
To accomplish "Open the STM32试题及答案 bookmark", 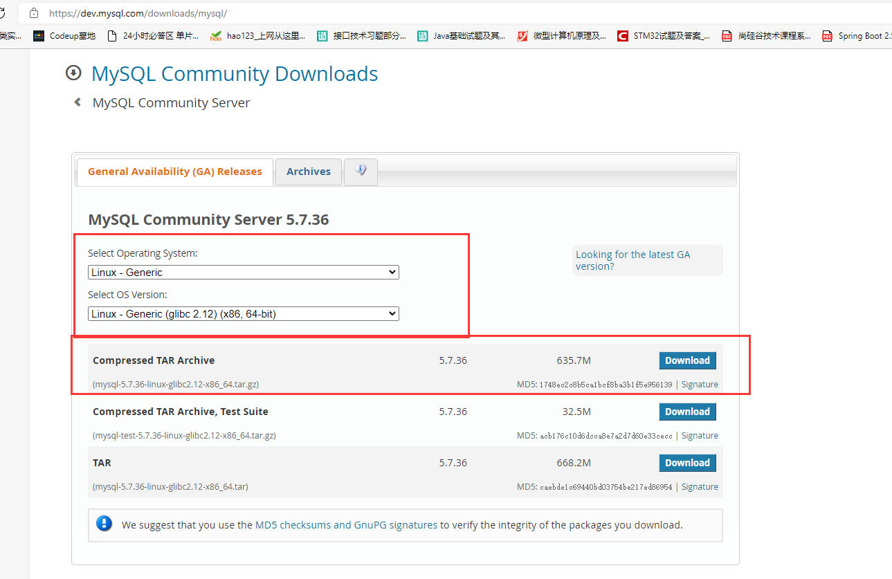I will 664,36.
